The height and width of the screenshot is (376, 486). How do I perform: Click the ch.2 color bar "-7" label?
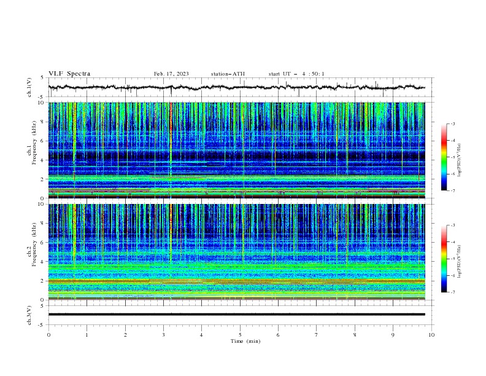452,292
